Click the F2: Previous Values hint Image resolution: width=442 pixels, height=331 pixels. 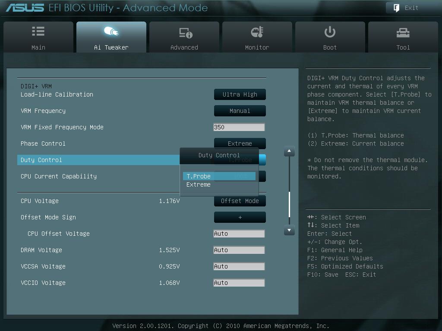[x=340, y=258]
